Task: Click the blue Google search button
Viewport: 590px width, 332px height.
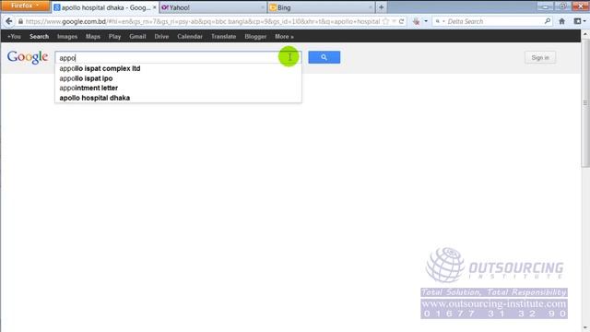Action: coord(324,57)
